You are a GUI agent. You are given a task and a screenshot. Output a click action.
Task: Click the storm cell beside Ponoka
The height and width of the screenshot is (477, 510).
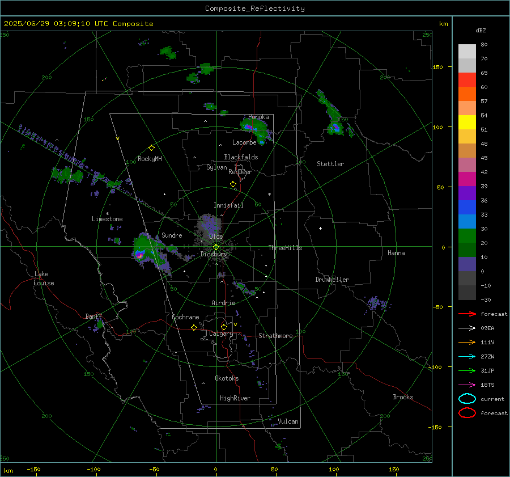coord(257,129)
